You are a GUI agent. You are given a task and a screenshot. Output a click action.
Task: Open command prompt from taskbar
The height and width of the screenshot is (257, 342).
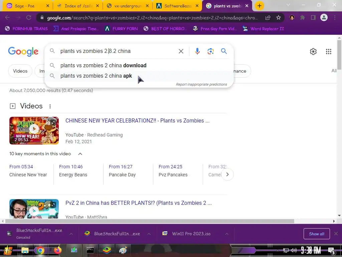90,250
